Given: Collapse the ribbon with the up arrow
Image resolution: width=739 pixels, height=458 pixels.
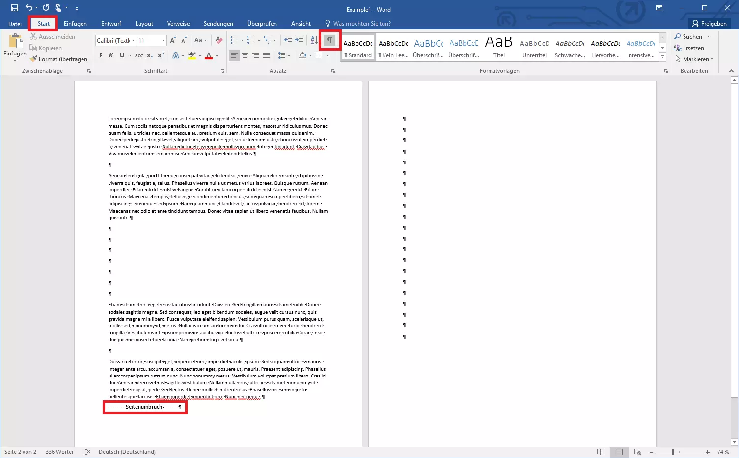Looking at the screenshot, I should [x=732, y=71].
